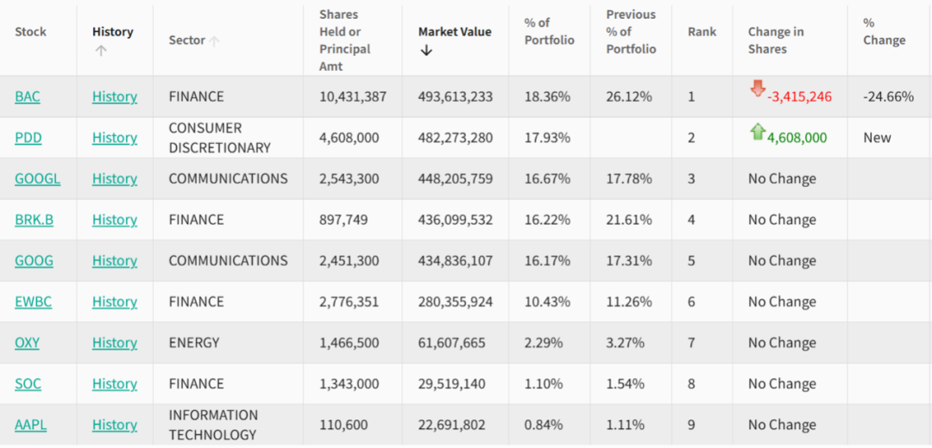932x448 pixels.
Task: Click the % Change column header
Action: [x=884, y=32]
